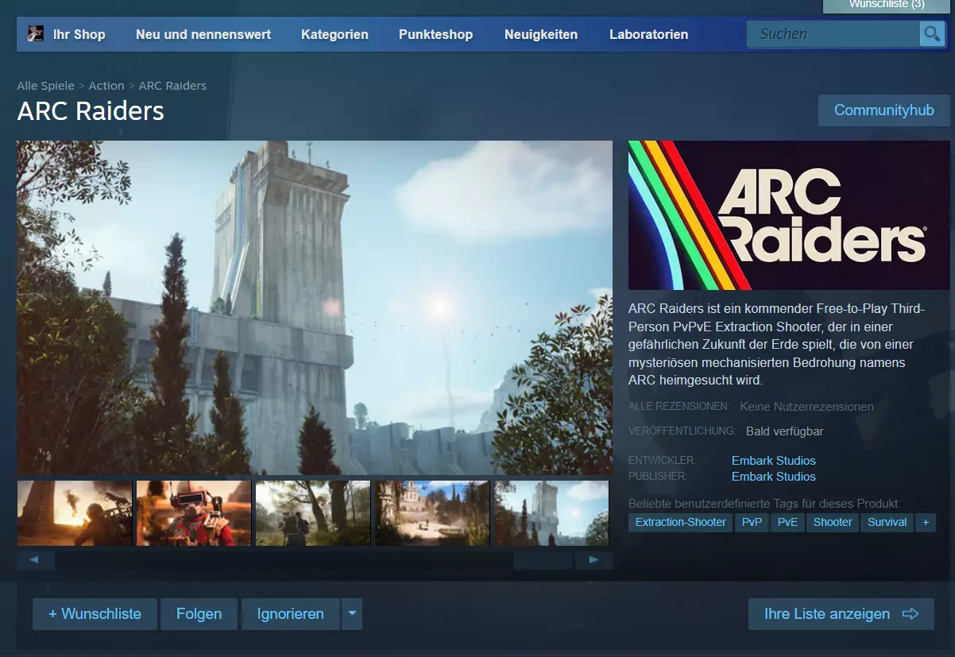Click Ihre Liste anzeigen button
This screenshot has width=955, height=657.
pyautogui.click(x=841, y=614)
